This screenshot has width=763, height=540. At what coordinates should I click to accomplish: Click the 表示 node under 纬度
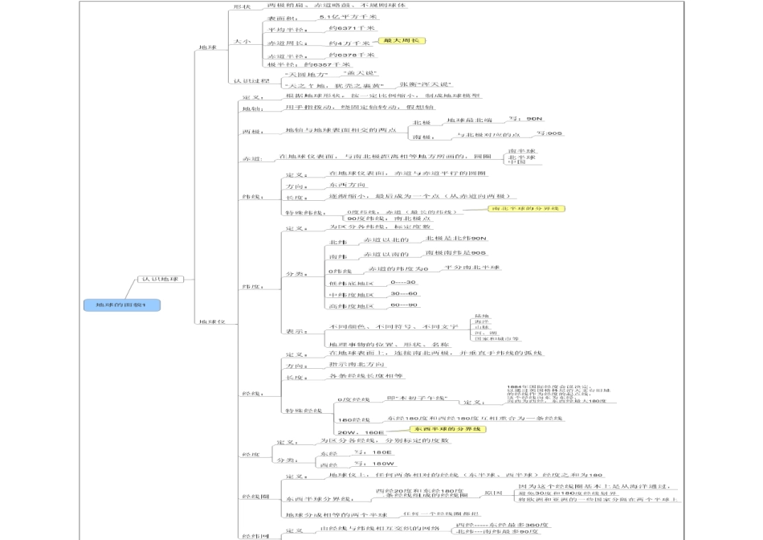tap(297, 332)
